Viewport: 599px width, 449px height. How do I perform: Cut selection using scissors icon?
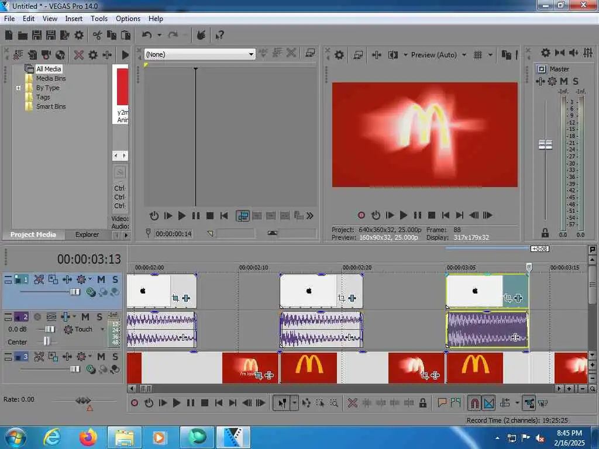[98, 36]
